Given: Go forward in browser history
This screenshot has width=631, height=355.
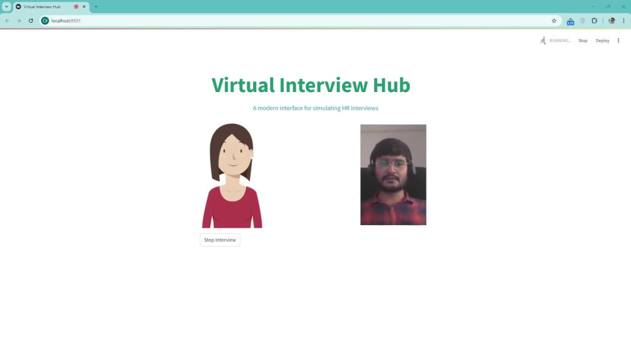Looking at the screenshot, I should (19, 21).
